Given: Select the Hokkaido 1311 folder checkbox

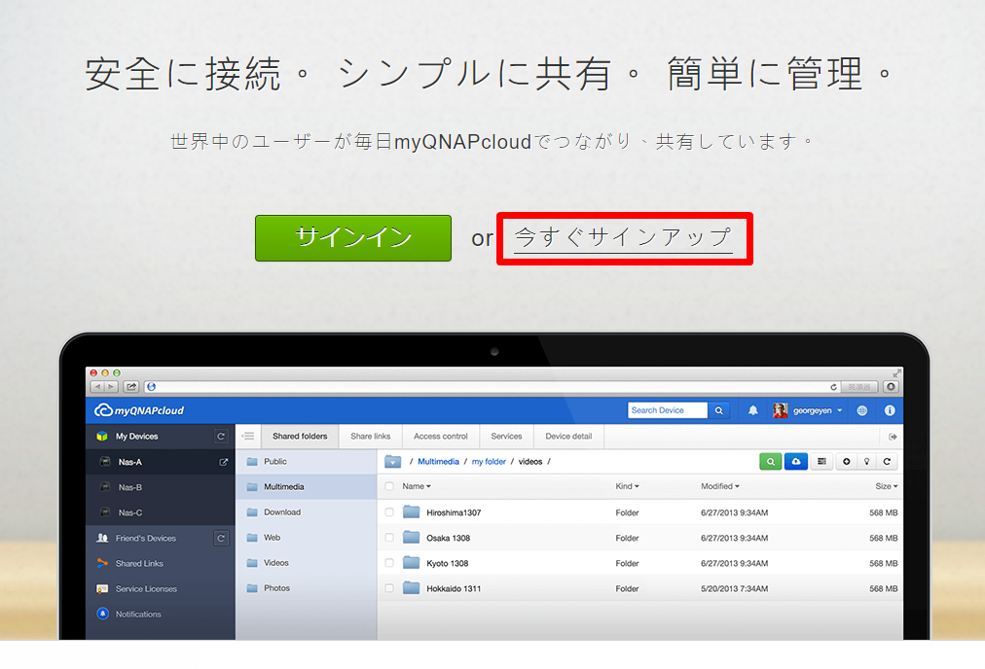Looking at the screenshot, I should (389, 588).
